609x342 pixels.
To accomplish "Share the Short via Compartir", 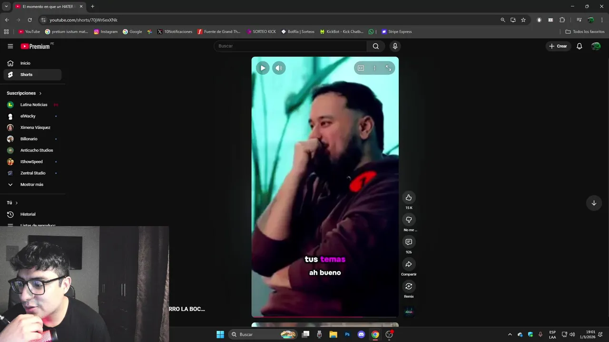I will [409, 264].
